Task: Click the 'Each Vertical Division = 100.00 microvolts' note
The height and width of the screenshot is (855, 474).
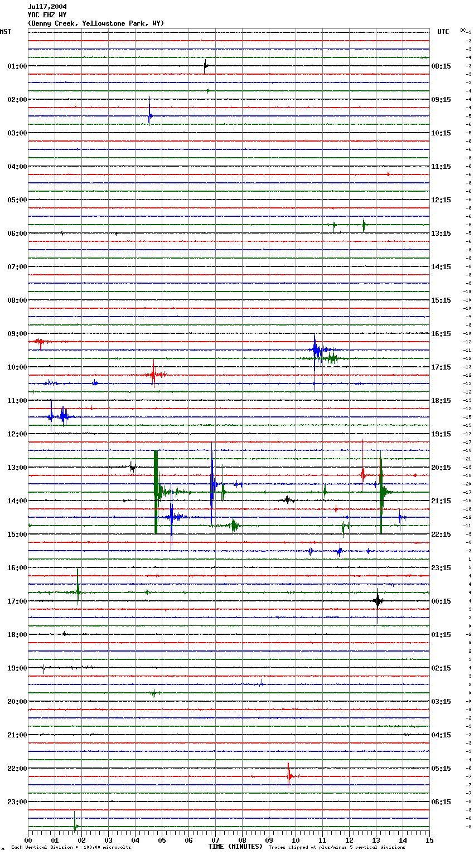Action: coord(71,848)
